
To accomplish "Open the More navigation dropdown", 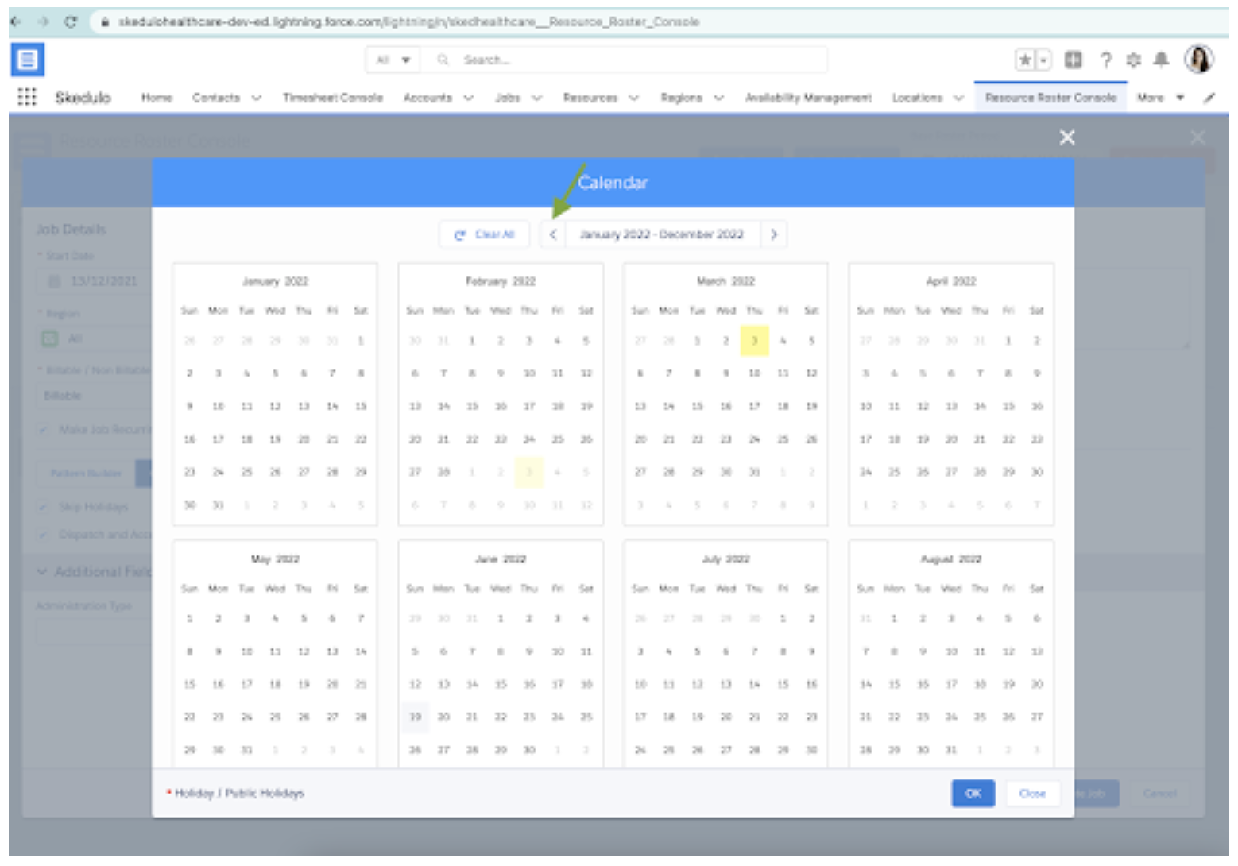I will point(1160,98).
